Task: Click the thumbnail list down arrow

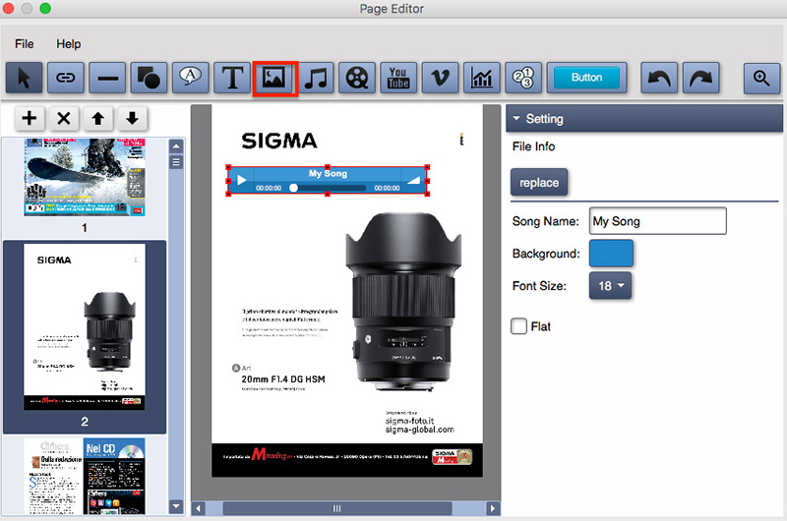Action: click(176, 506)
